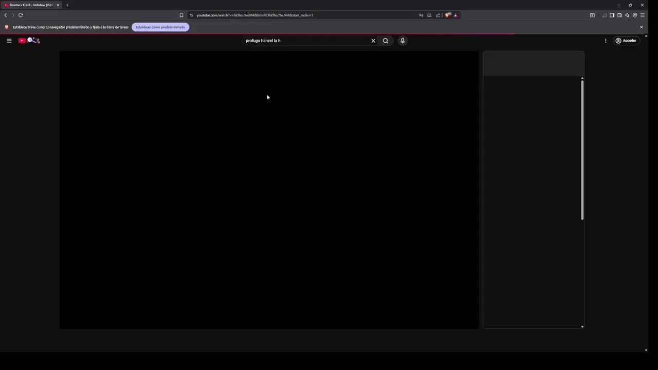Start voice search with the microphone

tap(403, 41)
